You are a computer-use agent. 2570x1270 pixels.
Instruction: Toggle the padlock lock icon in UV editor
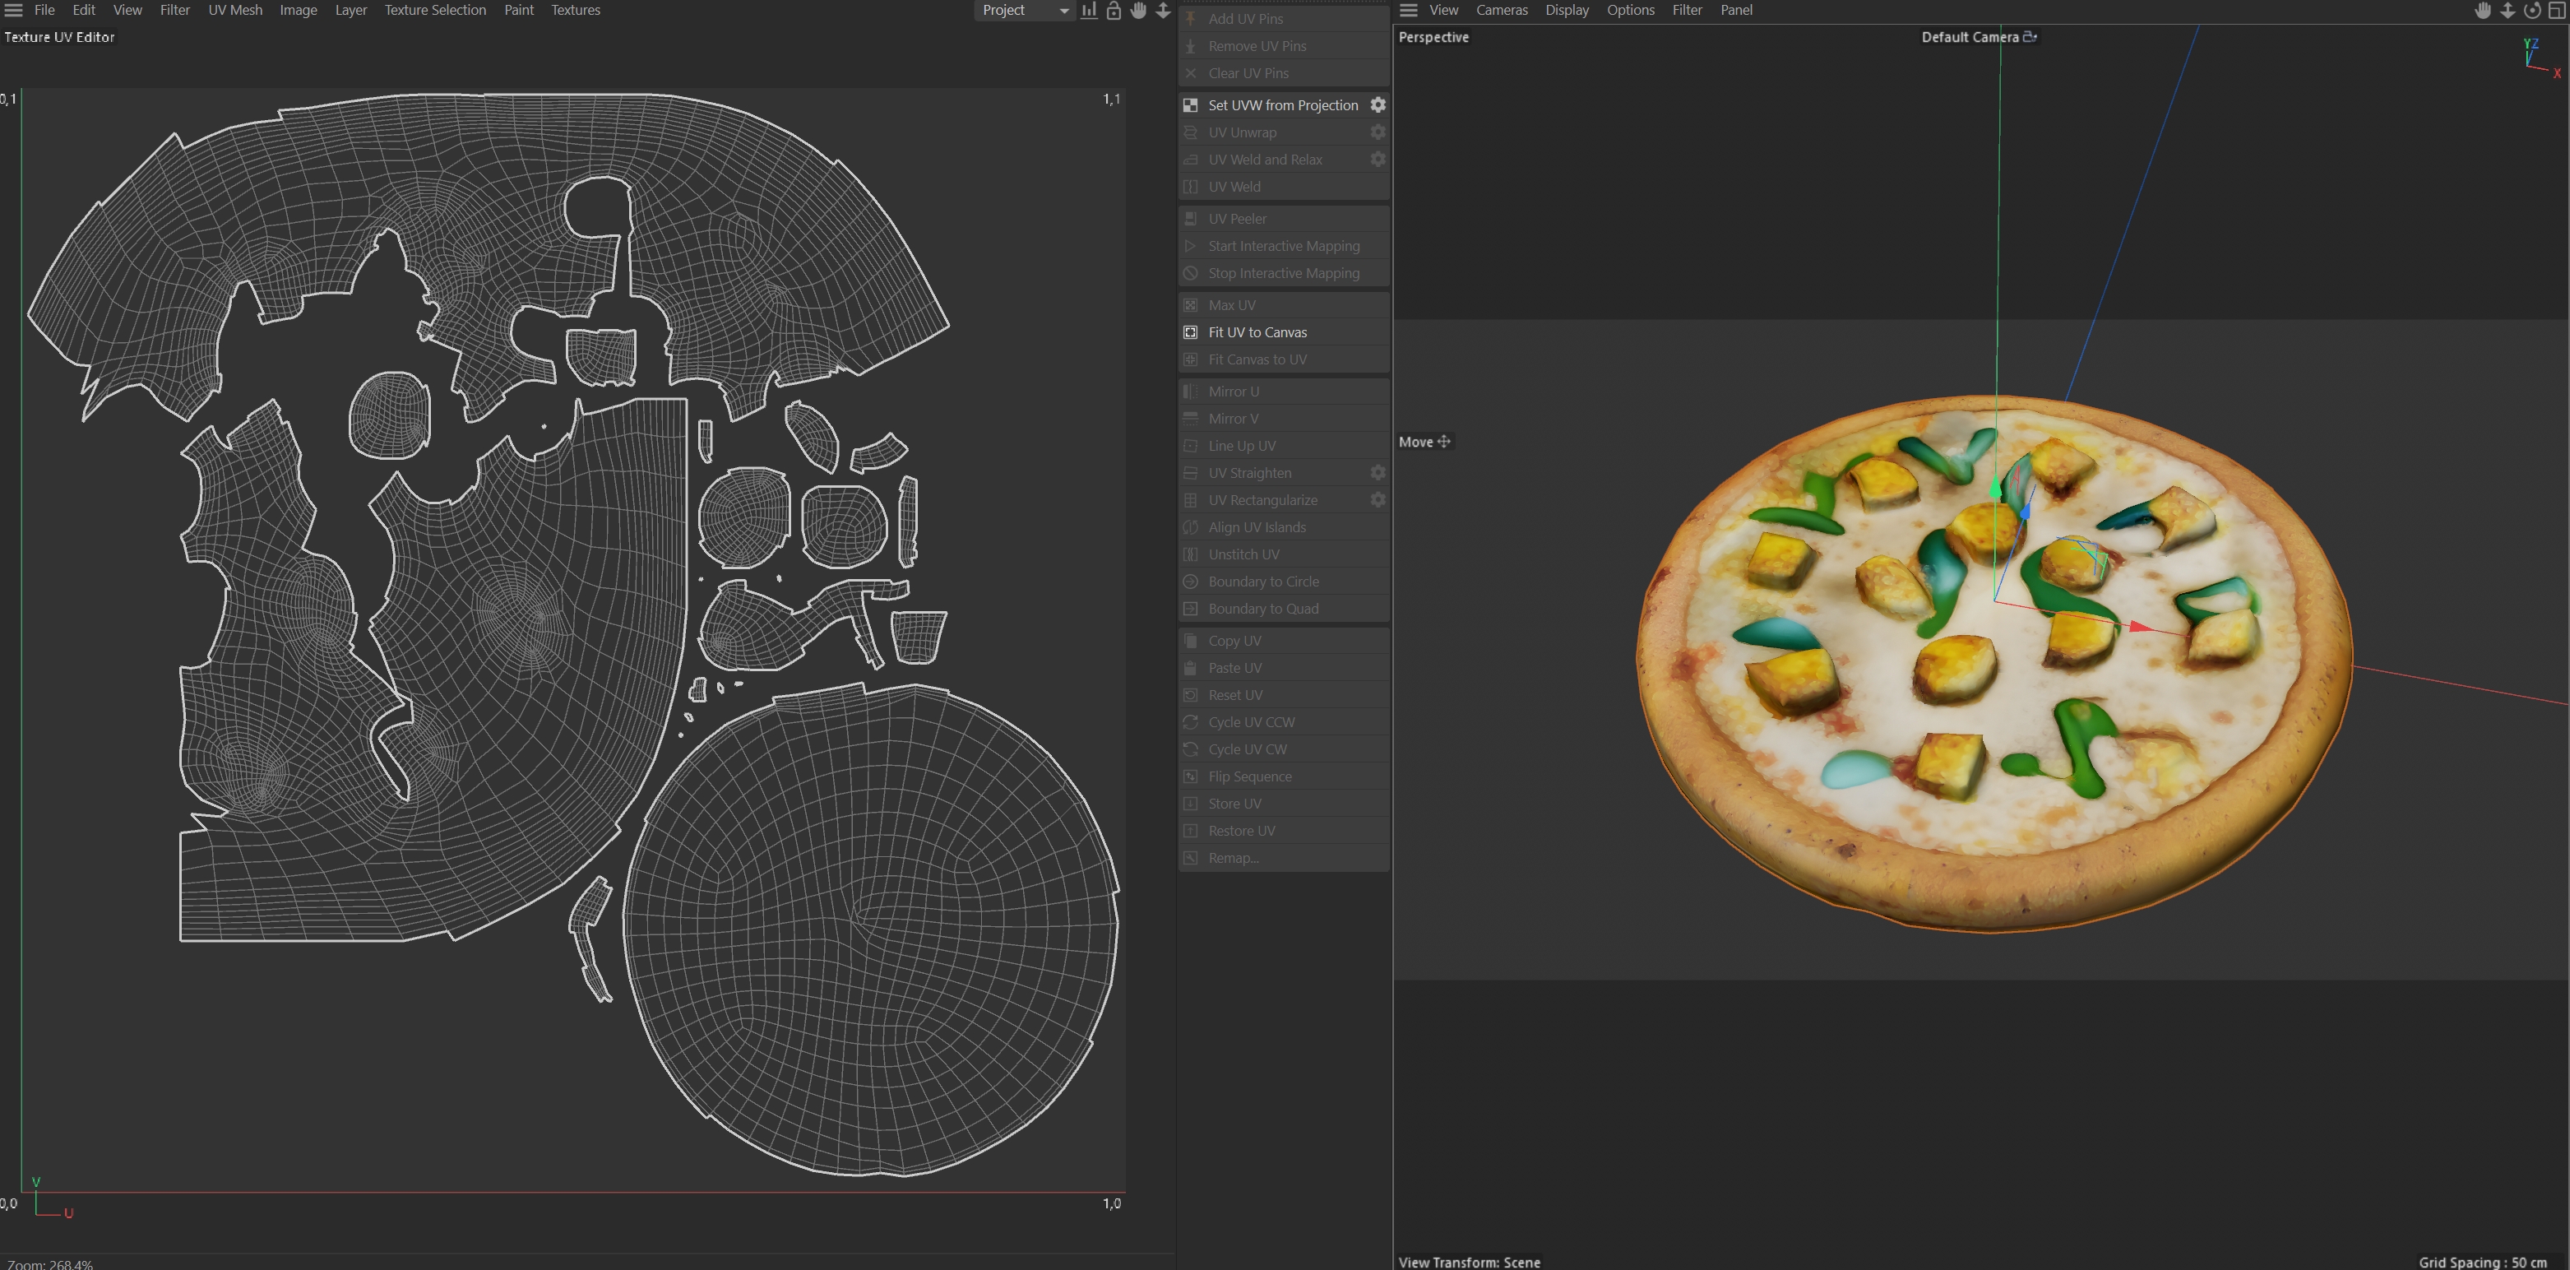[x=1114, y=10]
